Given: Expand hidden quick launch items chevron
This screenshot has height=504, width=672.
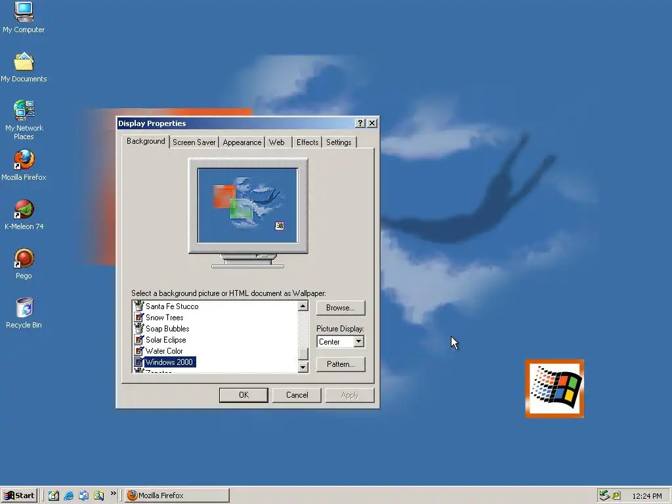Looking at the screenshot, I should pyautogui.click(x=113, y=493).
